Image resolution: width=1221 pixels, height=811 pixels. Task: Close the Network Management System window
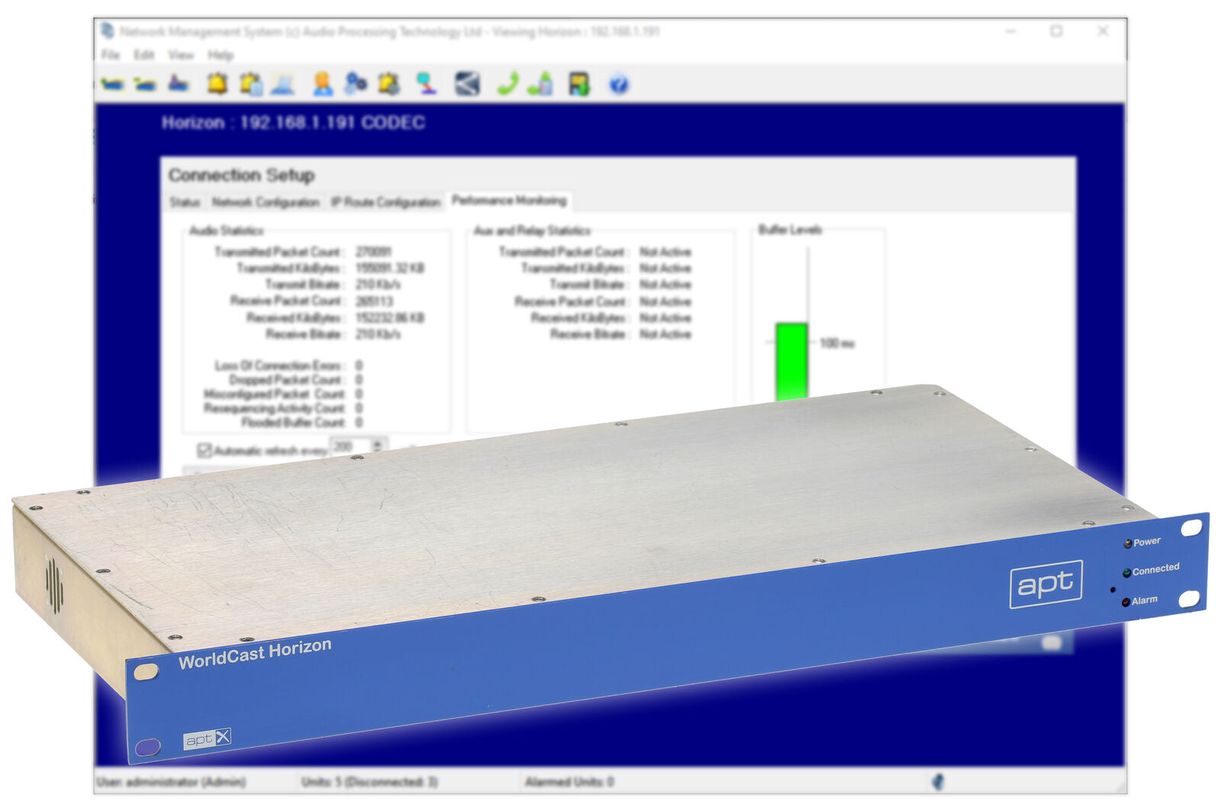click(x=1103, y=31)
